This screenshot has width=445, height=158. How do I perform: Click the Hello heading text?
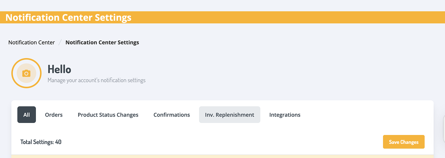click(59, 69)
